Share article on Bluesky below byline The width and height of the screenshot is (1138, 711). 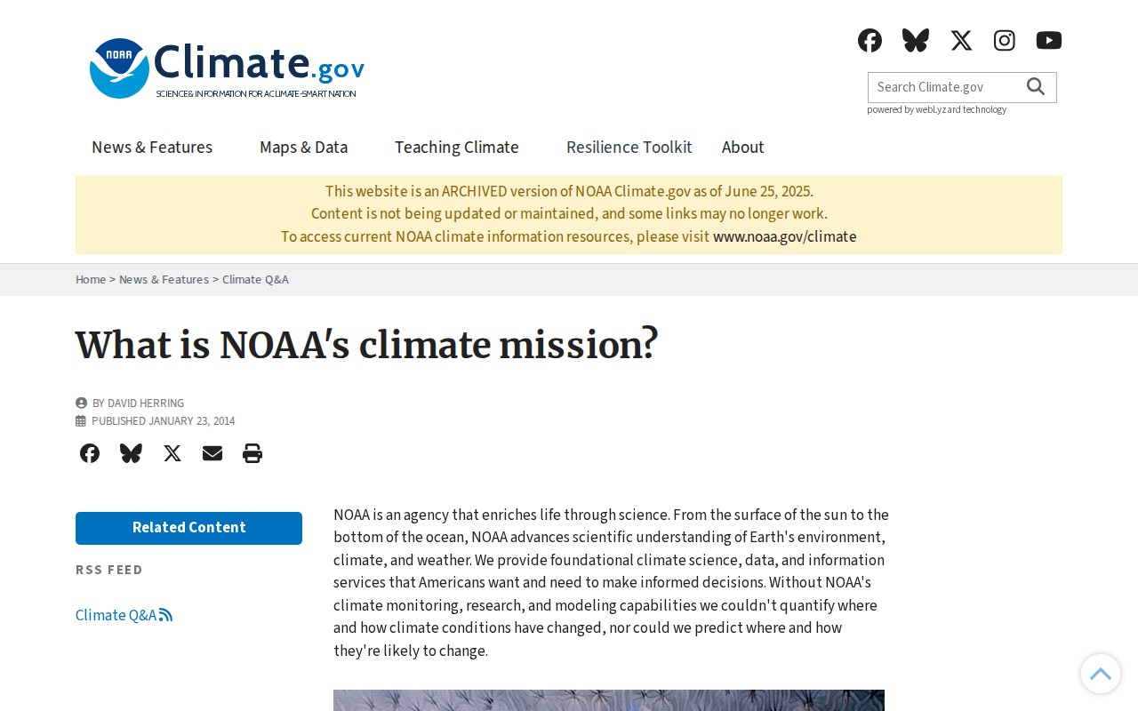point(131,453)
